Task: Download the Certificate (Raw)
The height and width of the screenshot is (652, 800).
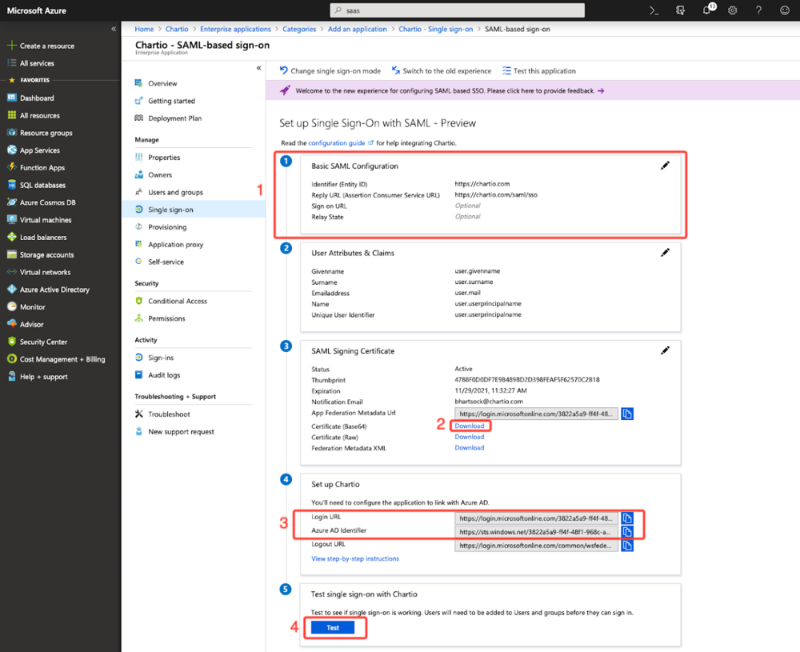Action: 470,437
